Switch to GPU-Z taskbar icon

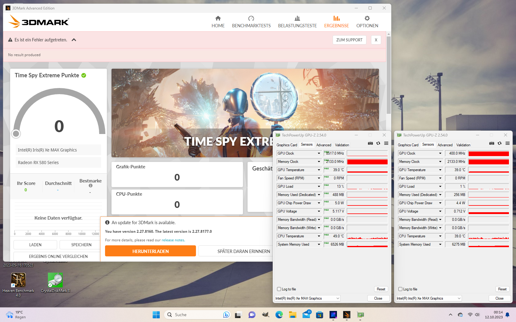360,315
